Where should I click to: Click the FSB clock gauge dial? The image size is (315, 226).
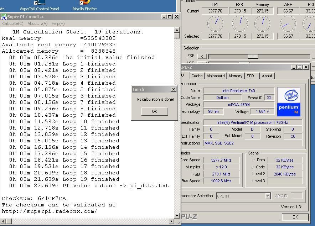tap(240, 23)
